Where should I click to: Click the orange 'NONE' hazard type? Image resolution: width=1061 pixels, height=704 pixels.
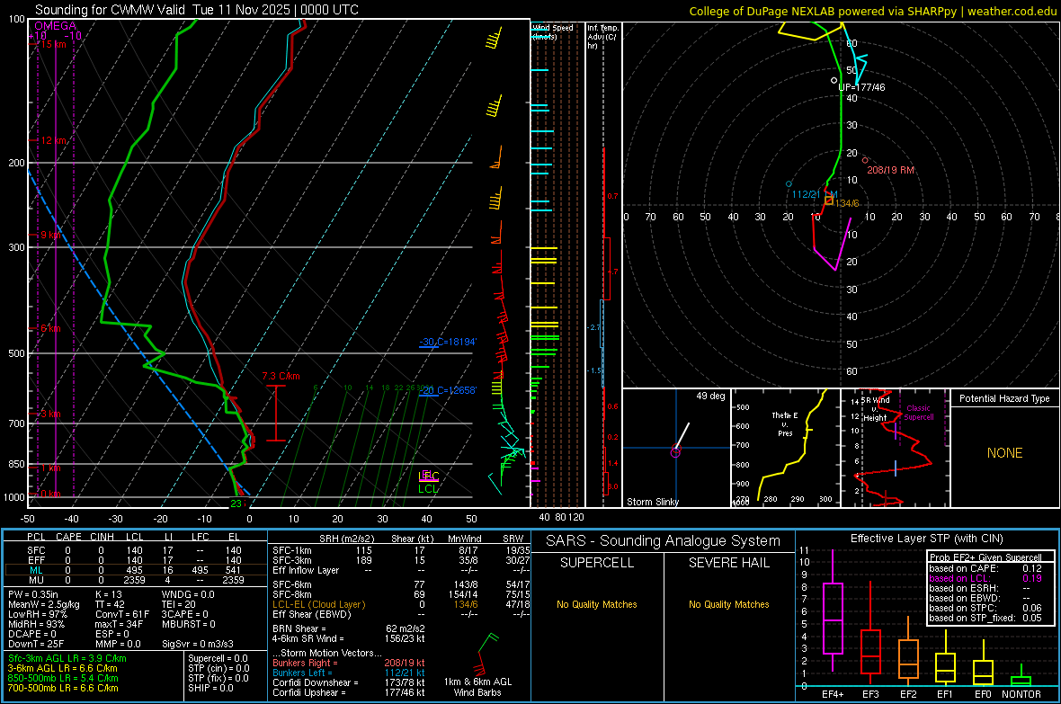(x=1004, y=453)
